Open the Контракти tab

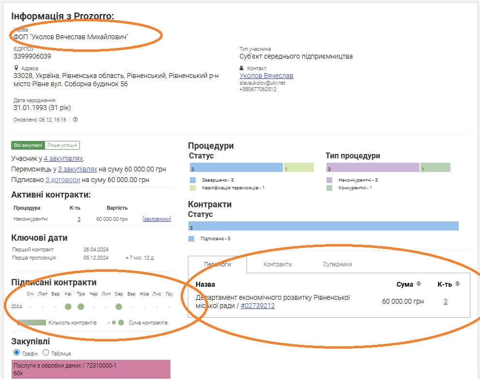tap(278, 264)
